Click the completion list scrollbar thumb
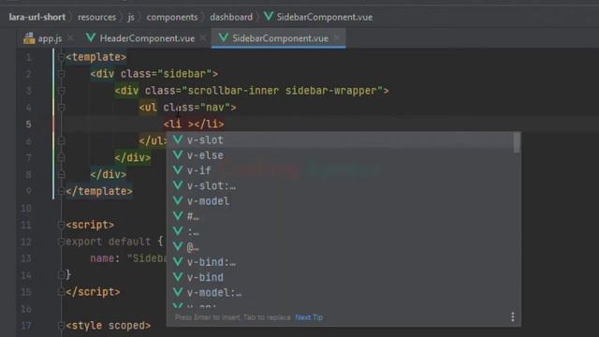This screenshot has width=599, height=337. click(x=517, y=142)
